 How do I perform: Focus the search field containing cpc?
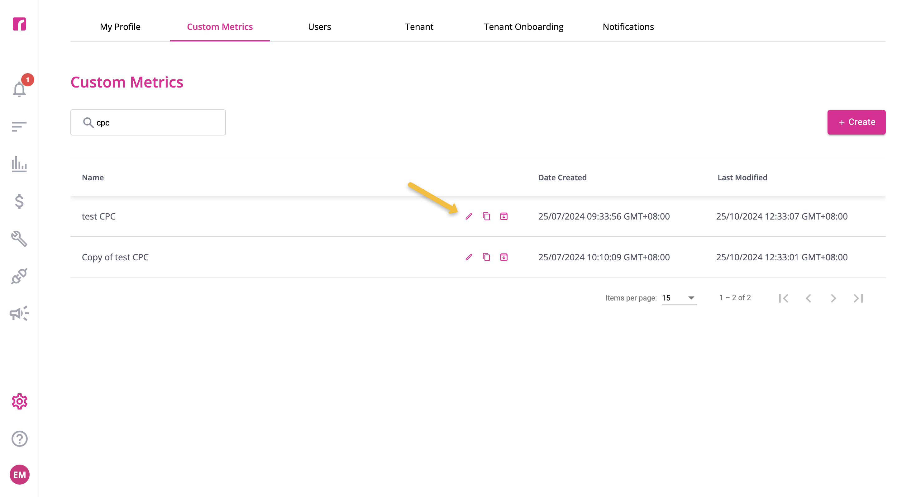[x=148, y=122]
